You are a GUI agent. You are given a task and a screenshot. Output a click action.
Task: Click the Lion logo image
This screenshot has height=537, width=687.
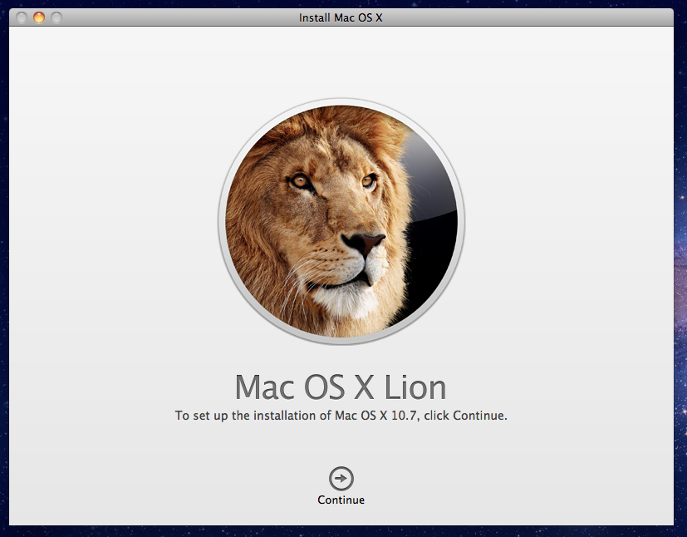(x=341, y=221)
